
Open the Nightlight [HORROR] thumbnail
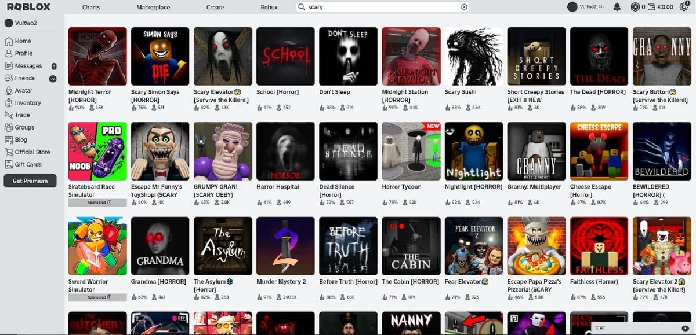click(473, 151)
